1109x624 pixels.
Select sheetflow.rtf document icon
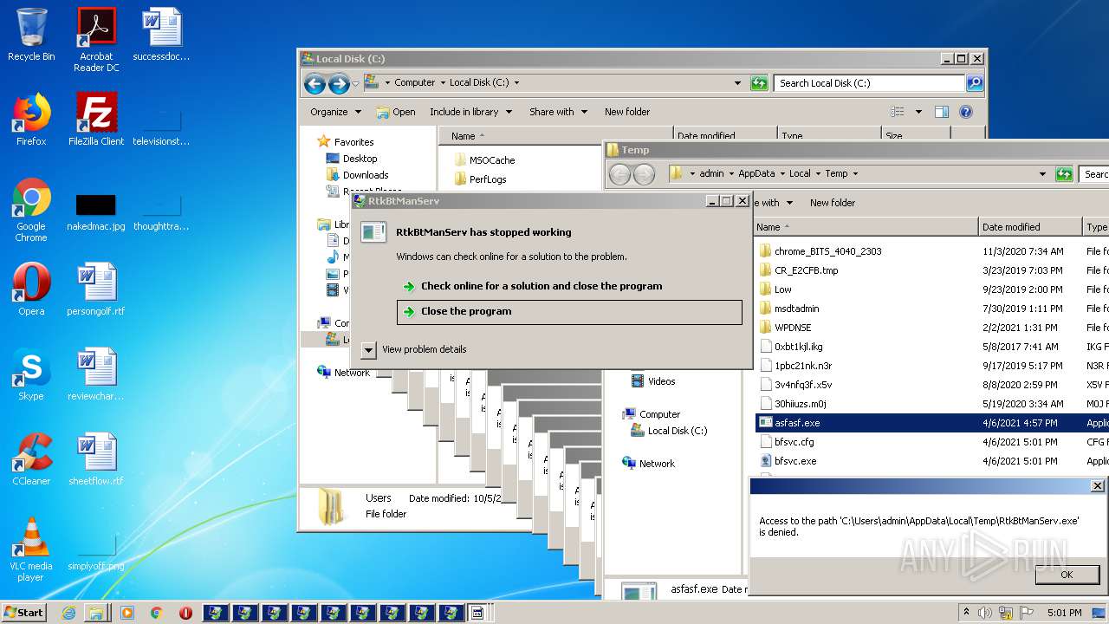[x=96, y=459]
